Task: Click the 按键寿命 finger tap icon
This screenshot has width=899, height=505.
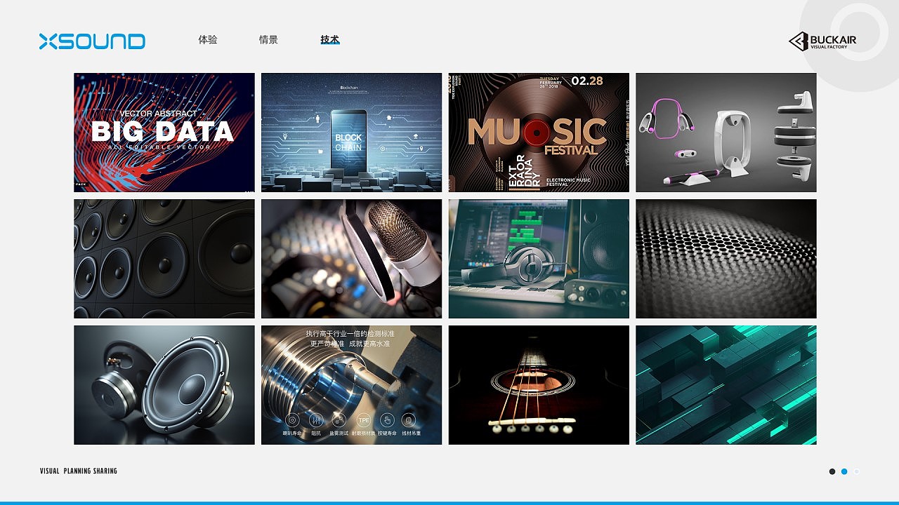Action: (x=386, y=420)
